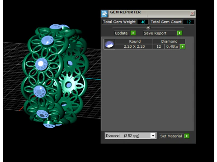Close the Gem Reporter panel
The image size is (217, 162).
[x=192, y=13]
